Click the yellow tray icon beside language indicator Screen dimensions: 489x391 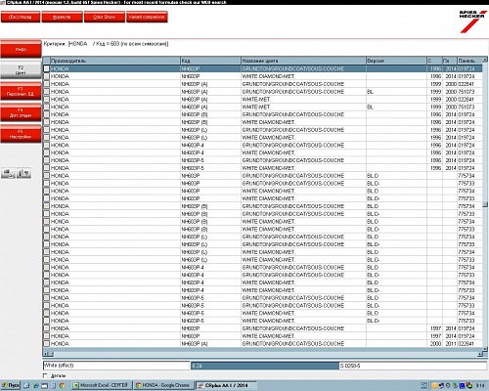[x=434, y=386]
